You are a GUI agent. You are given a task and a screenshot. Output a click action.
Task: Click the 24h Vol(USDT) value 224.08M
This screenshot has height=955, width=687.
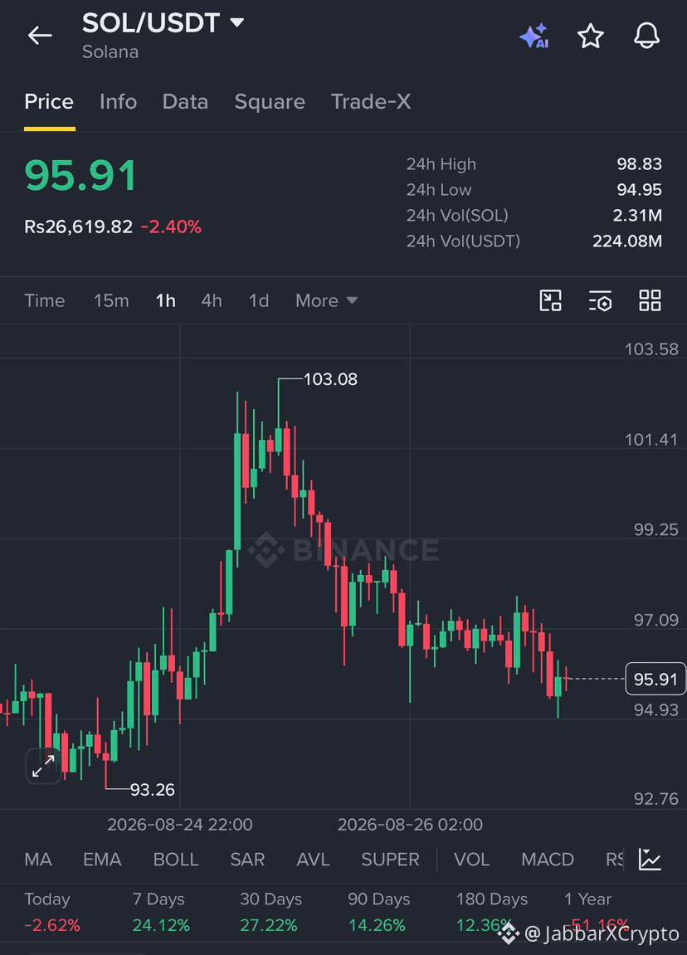627,241
